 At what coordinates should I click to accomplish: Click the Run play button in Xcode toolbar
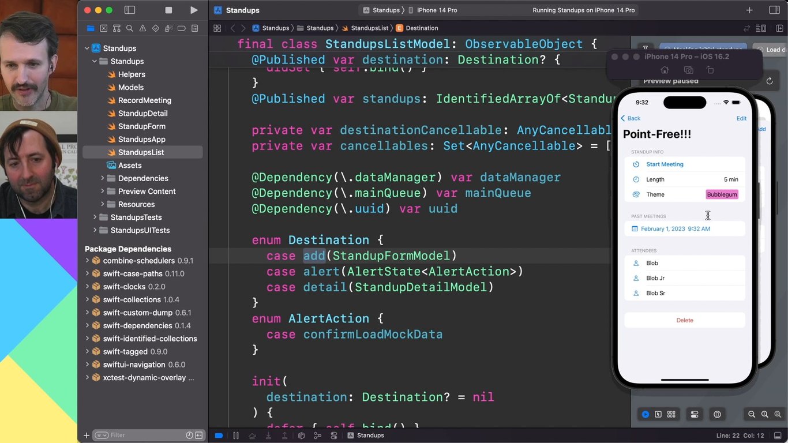pyautogui.click(x=194, y=10)
